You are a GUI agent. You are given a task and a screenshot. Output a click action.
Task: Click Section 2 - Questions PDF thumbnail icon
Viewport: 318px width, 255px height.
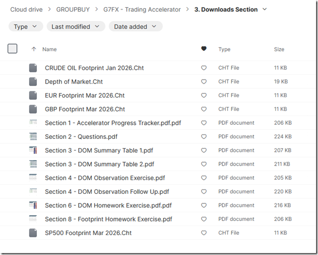[x=33, y=136]
